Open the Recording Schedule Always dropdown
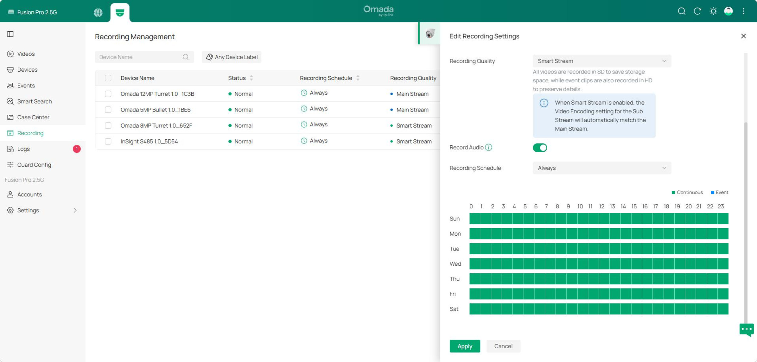757x362 pixels. [x=602, y=168]
